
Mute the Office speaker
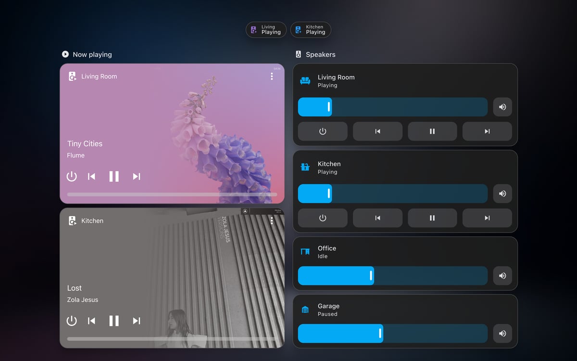click(502, 276)
